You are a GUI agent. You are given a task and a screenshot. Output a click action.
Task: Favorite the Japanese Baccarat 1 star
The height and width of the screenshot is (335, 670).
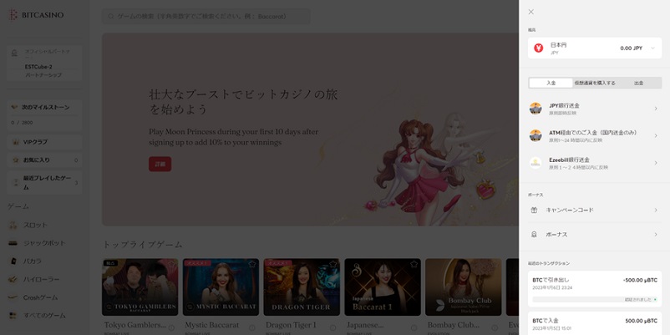pyautogui.click(x=414, y=265)
